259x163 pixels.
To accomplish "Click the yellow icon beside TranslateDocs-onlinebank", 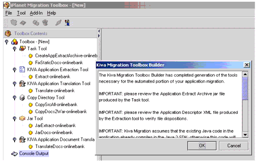I will [30, 147].
